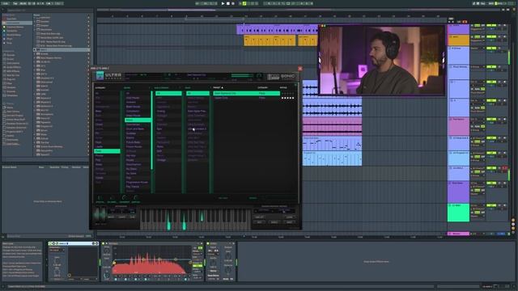Select 'All' in the third filter column
Image resolution: width=518 pixels, height=291 pixels.
(x=168, y=94)
